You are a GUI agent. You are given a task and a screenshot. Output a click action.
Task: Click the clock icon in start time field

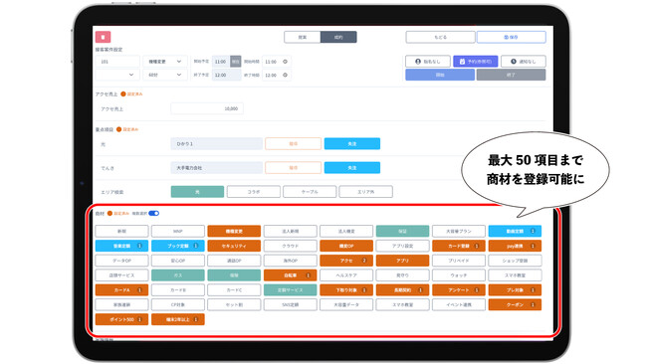(285, 62)
